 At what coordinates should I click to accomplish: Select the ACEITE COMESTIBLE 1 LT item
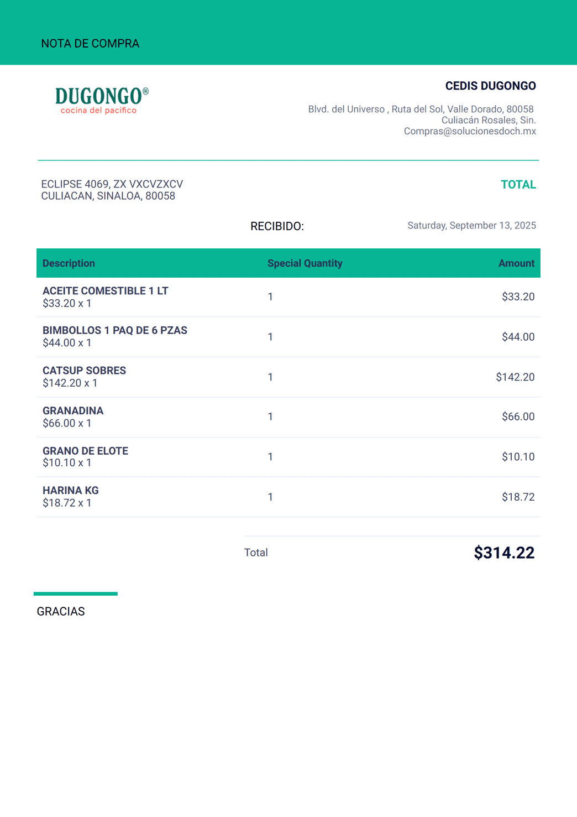[106, 291]
